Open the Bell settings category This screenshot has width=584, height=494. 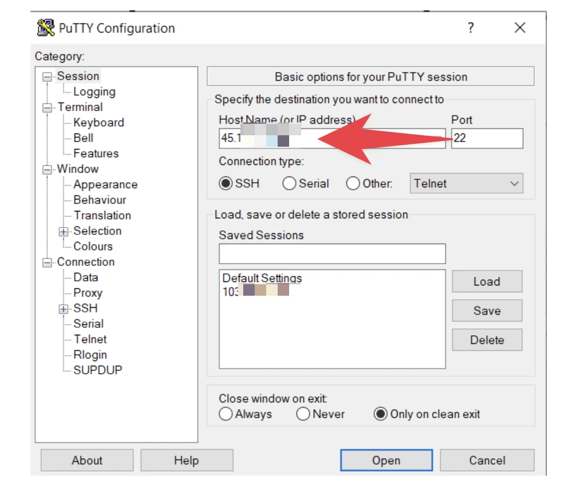(x=83, y=138)
